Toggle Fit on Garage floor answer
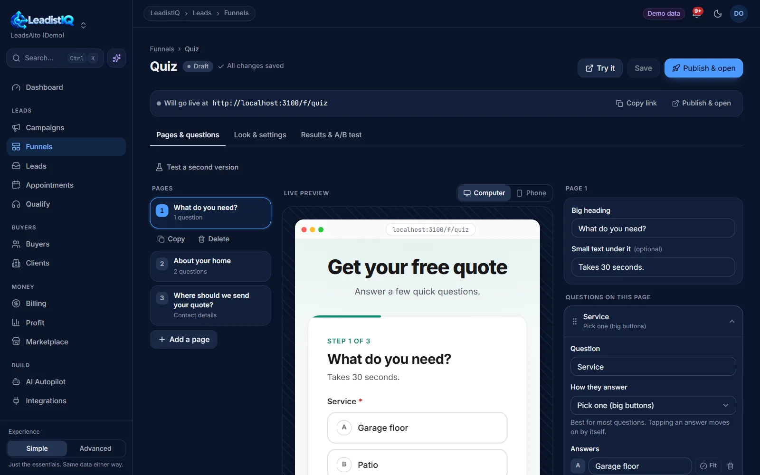Viewport: 760px width, 475px height. click(x=708, y=466)
